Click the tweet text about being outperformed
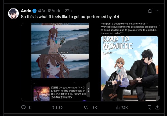The width and height of the screenshot is (167, 116). click(70, 17)
